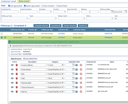Delete the RGH Ck attachment
Viewport: 128px width, 104px height.
pyautogui.click(x=17, y=92)
